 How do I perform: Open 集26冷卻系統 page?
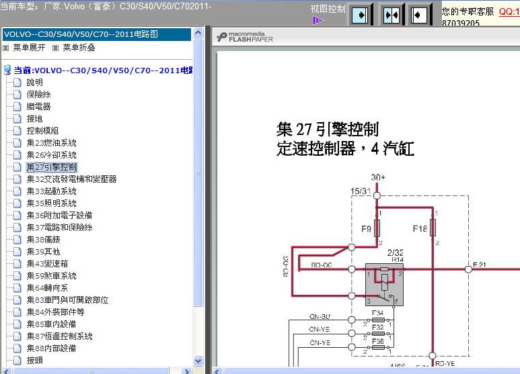click(51, 155)
